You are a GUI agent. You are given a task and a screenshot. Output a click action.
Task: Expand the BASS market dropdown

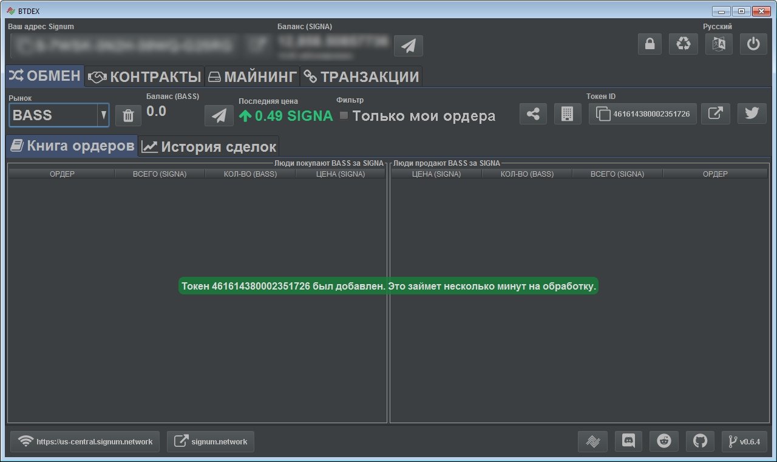pyautogui.click(x=103, y=115)
